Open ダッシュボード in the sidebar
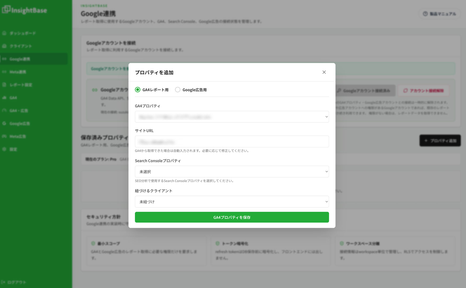Screen dimensions: 466x288 click(34, 33)
